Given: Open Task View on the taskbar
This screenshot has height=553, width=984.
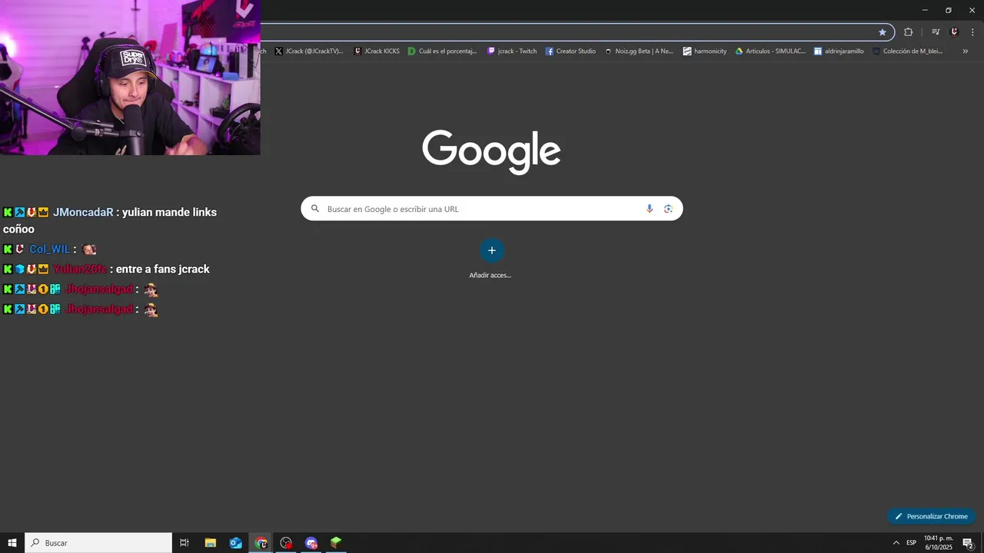Looking at the screenshot, I should [184, 543].
